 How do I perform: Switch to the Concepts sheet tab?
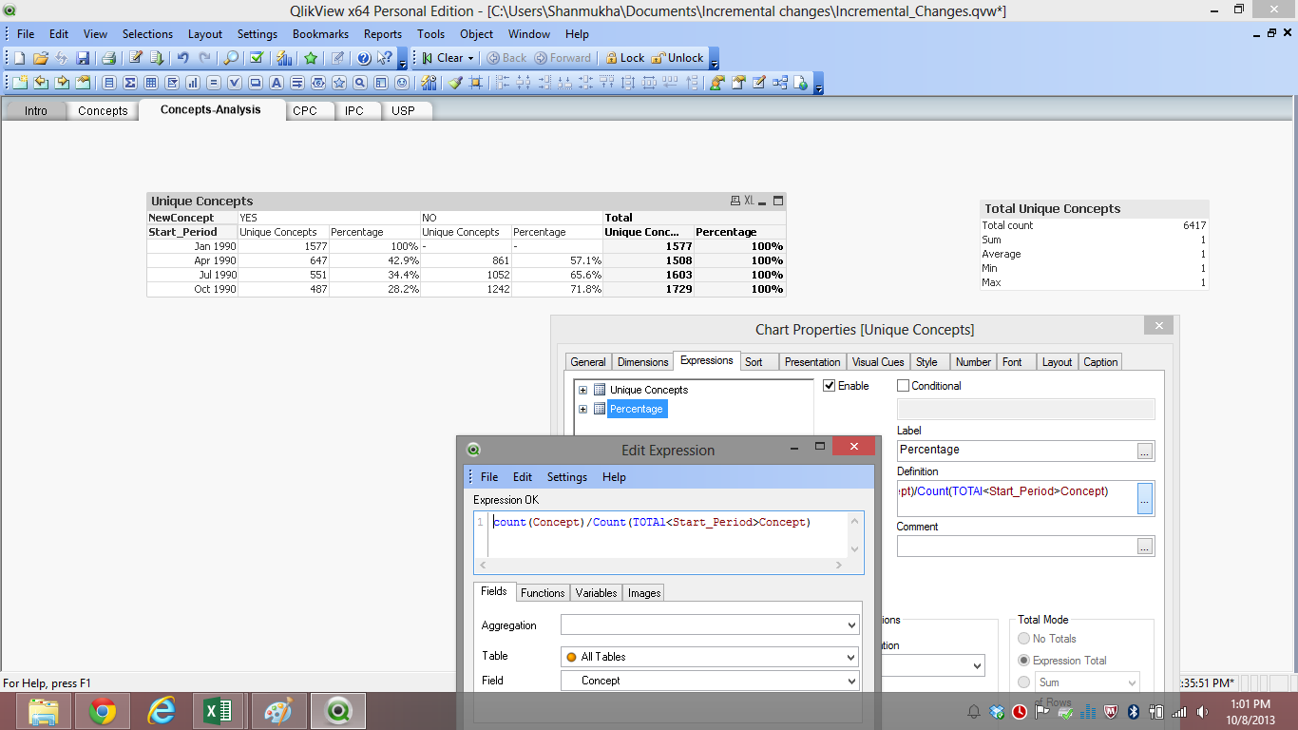[x=103, y=110]
